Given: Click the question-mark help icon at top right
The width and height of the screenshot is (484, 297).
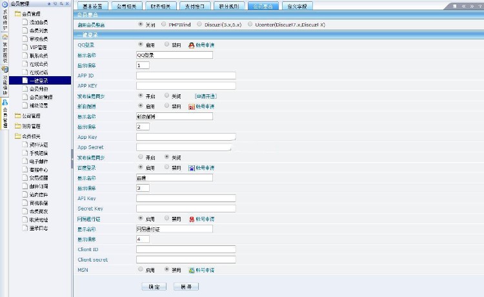Looking at the screenshot, I should coord(479,6).
